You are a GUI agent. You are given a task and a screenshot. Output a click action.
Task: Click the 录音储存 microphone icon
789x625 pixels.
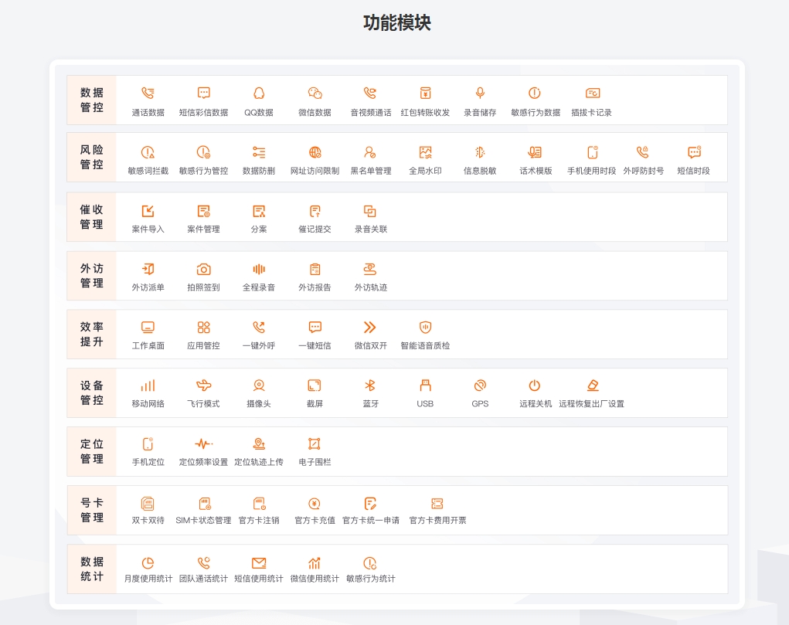click(480, 93)
